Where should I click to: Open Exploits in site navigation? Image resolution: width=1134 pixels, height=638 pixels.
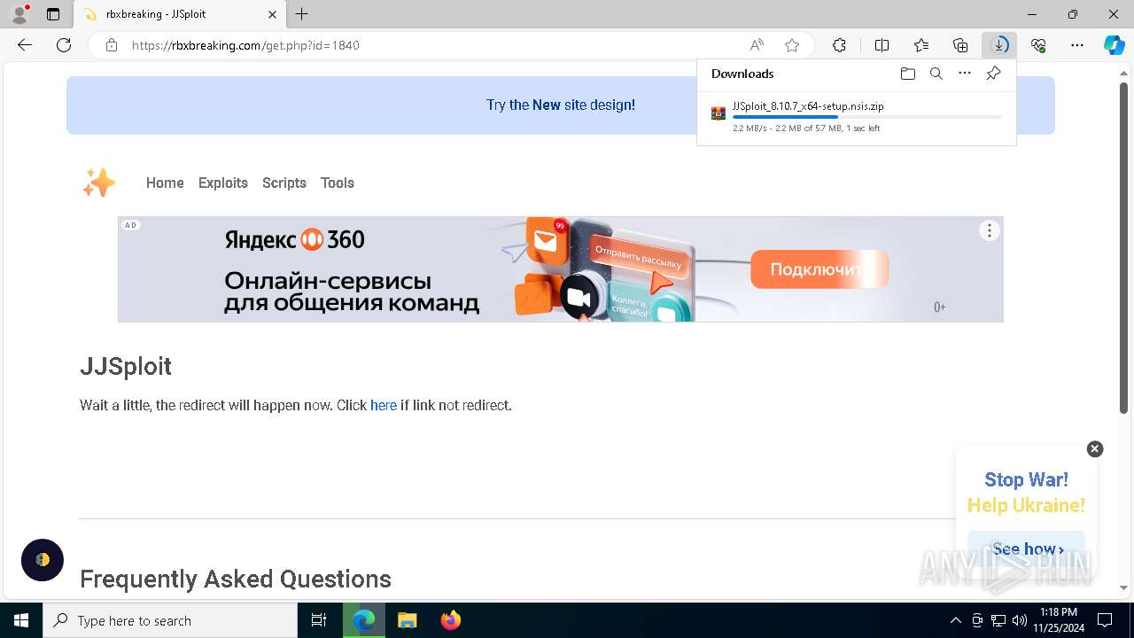click(223, 183)
